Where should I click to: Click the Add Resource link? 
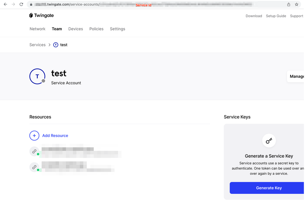[x=55, y=136]
